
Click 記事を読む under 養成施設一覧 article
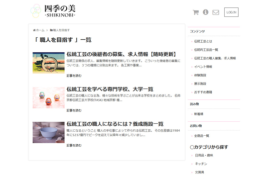coord(74,145)
